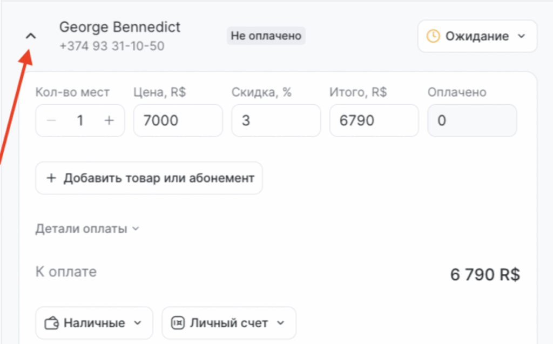553x344 pixels.
Task: Click the Скидка discount field
Action: [x=276, y=120]
